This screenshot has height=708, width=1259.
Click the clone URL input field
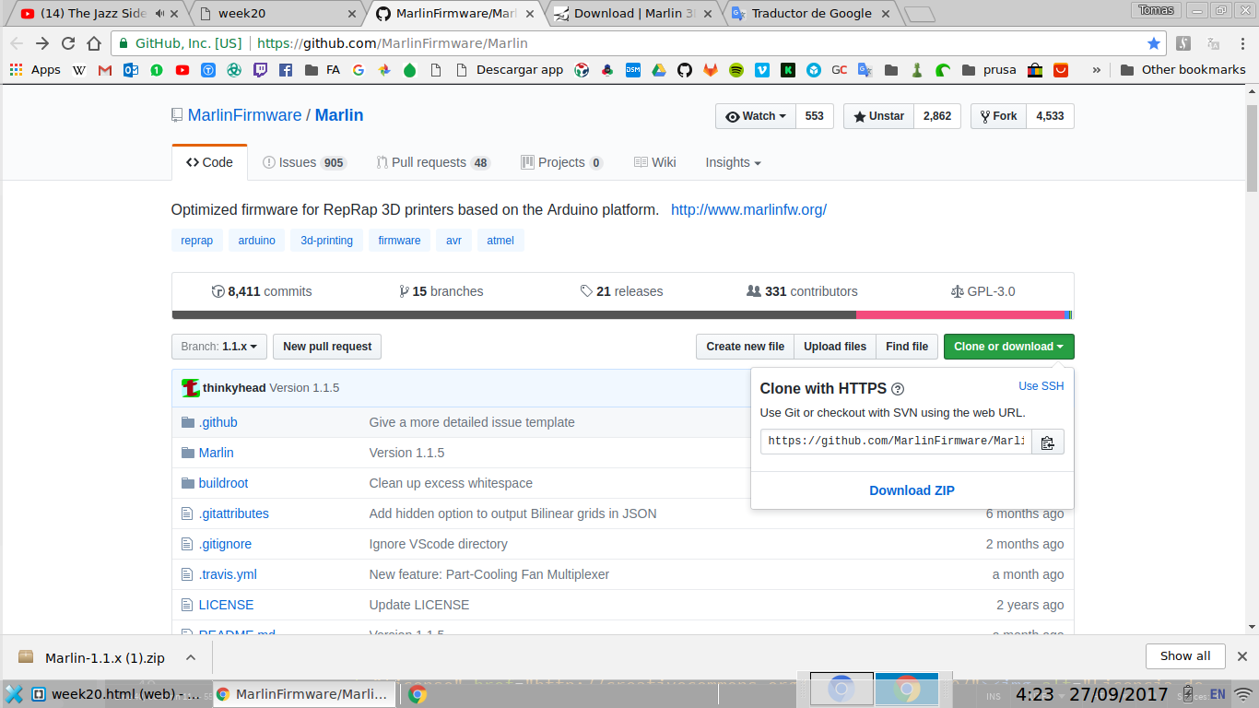tap(896, 442)
